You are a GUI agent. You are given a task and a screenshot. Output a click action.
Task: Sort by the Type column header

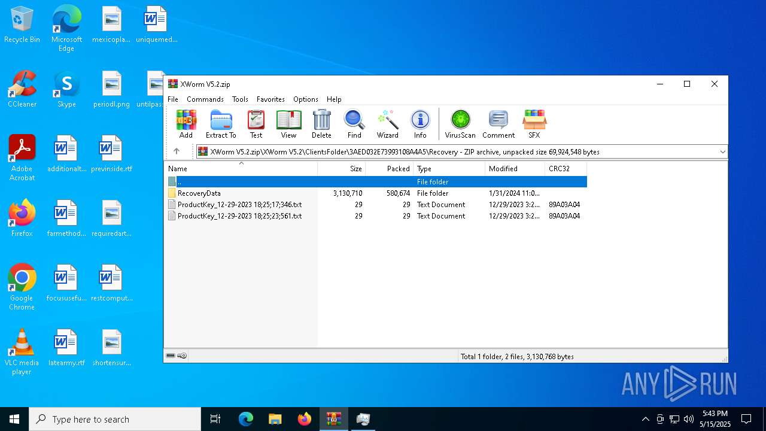[449, 169]
